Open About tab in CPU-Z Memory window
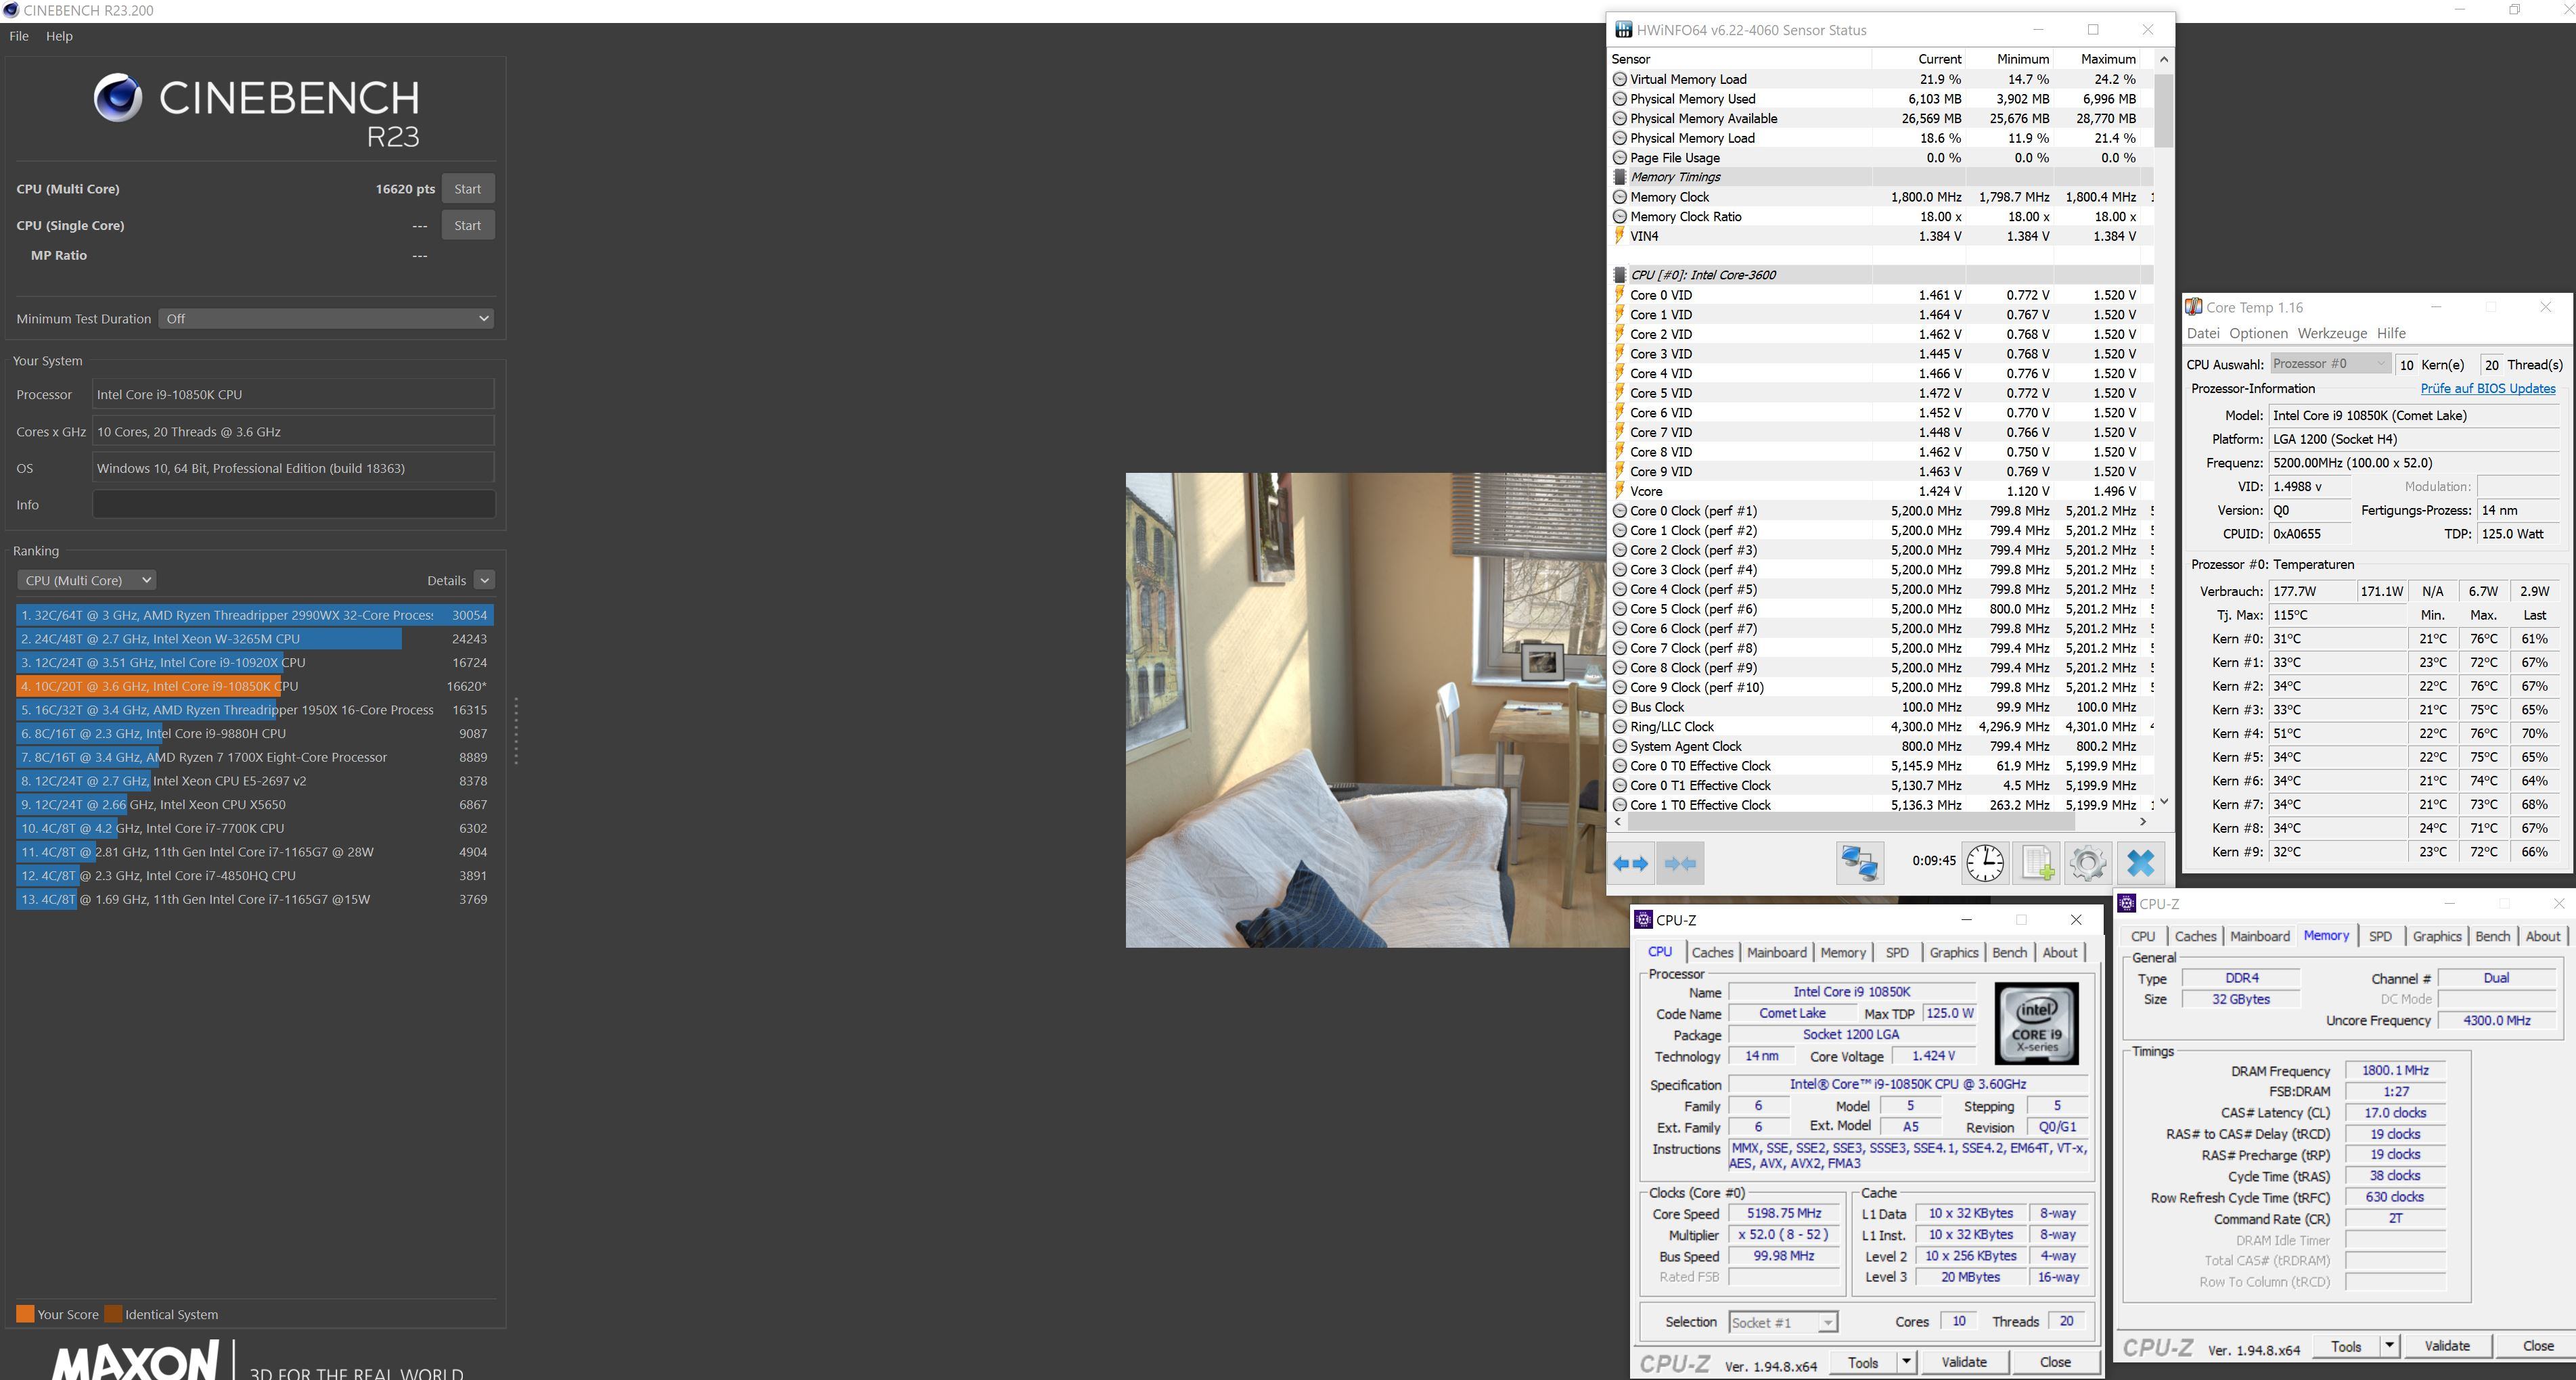Image resolution: width=2576 pixels, height=1380 pixels. (2543, 936)
